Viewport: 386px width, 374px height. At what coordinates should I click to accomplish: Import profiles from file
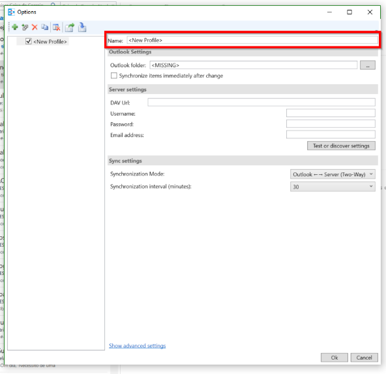(x=82, y=27)
